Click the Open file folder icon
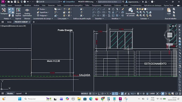This screenshot has height=102, width=182. (x=12, y=2)
